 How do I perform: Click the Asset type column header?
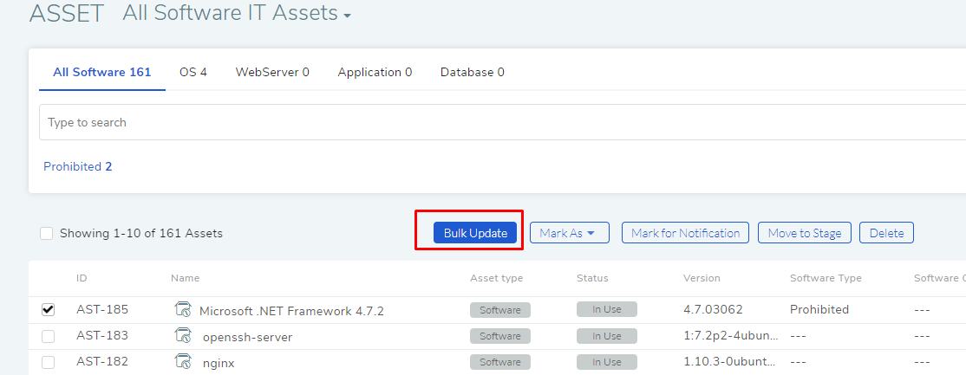coord(497,278)
